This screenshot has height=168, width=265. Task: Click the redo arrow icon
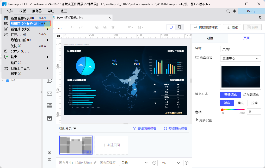81,27
